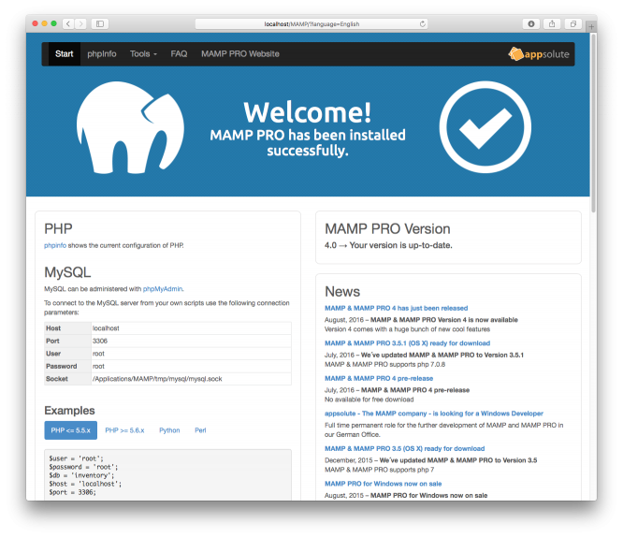Open MAMP PRO for Windows now on sale link
Screen dimensions: 623x538
383,484
